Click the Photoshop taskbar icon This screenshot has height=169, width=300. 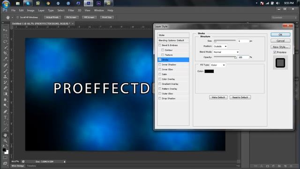coord(89,3)
